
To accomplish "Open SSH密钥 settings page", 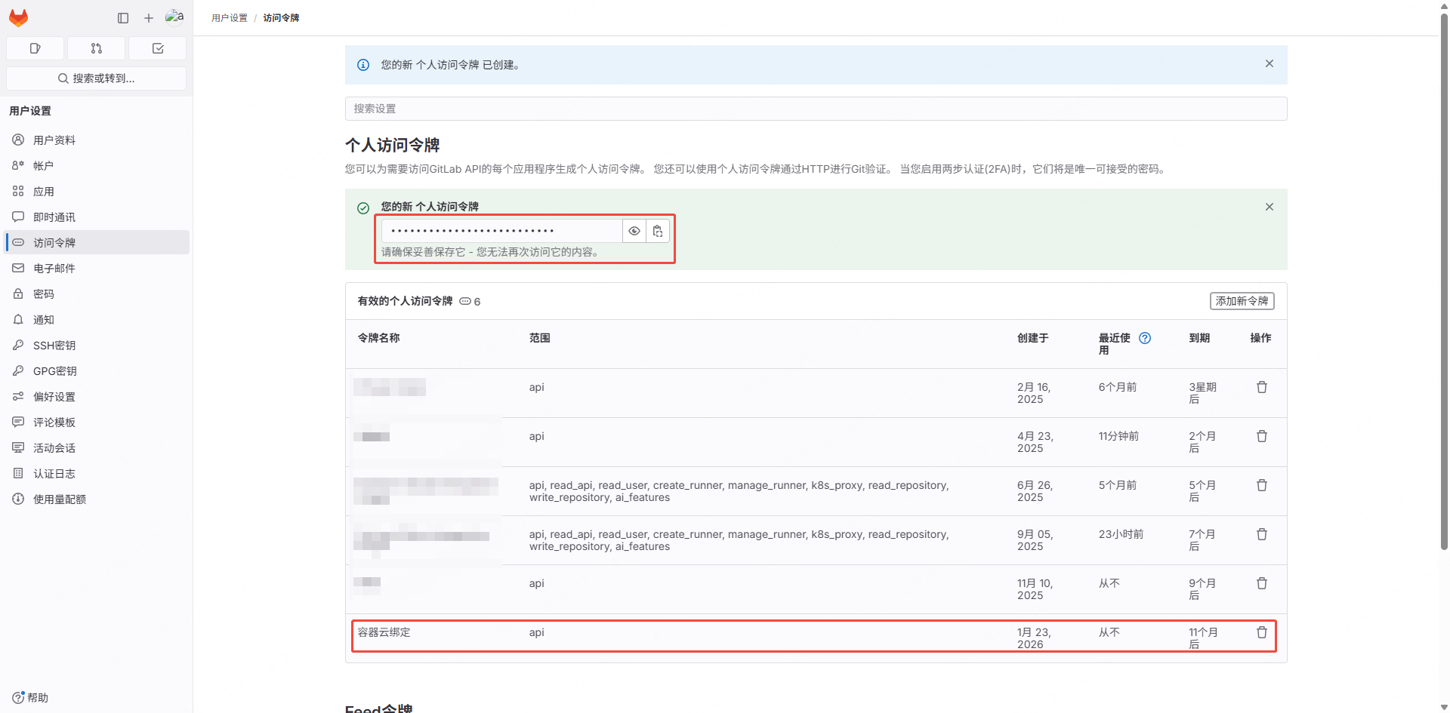I will [x=54, y=346].
